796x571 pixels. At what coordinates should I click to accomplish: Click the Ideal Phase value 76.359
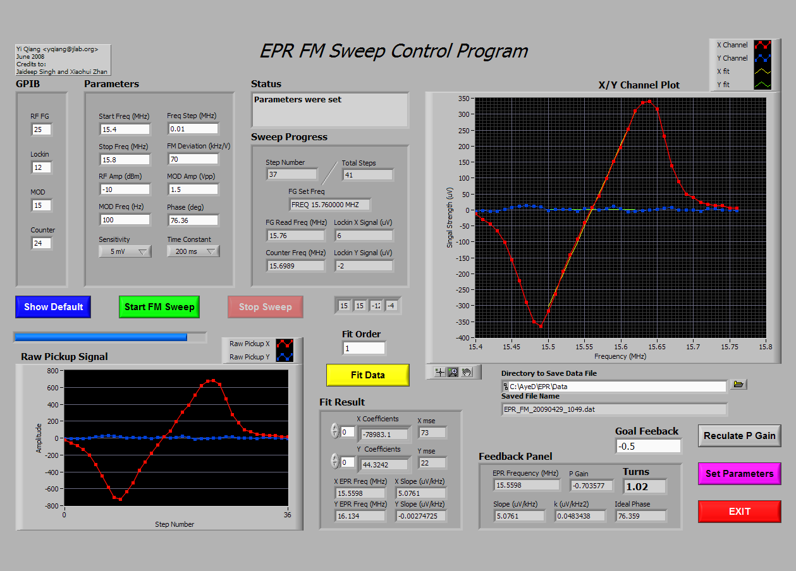(x=640, y=516)
